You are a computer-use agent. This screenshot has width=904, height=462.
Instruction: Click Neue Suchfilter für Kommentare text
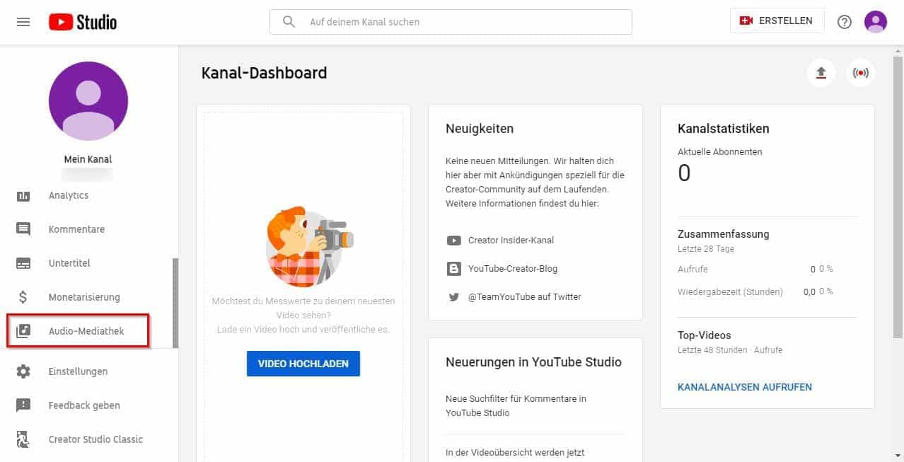pos(516,405)
